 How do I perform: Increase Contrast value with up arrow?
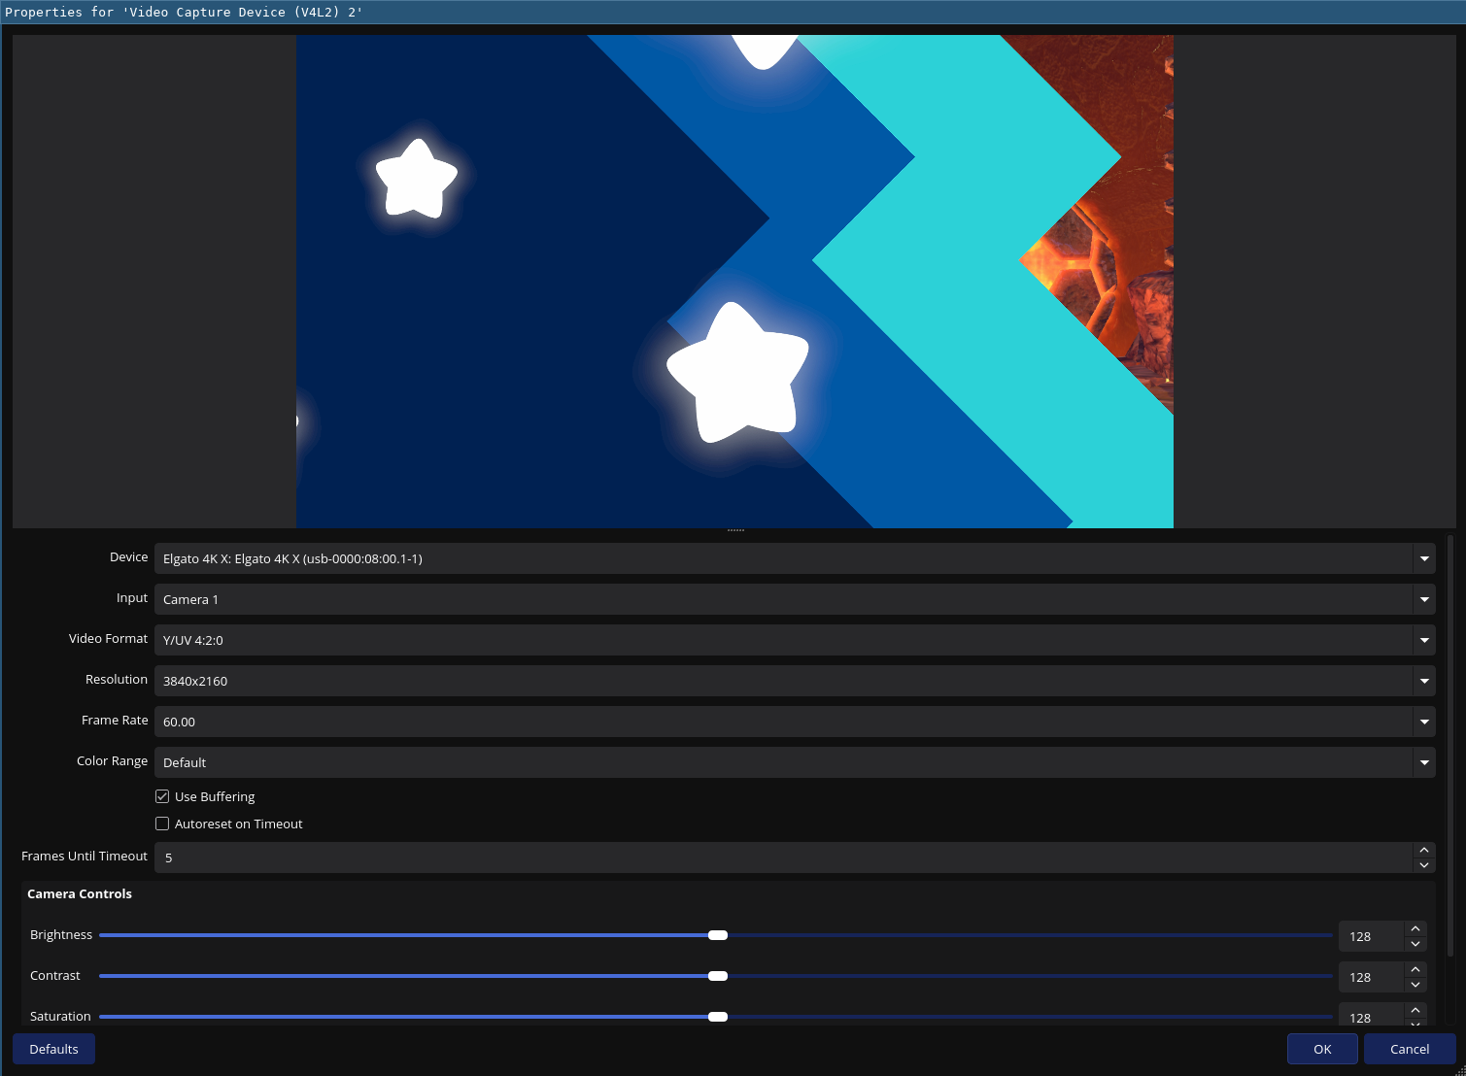click(1415, 970)
